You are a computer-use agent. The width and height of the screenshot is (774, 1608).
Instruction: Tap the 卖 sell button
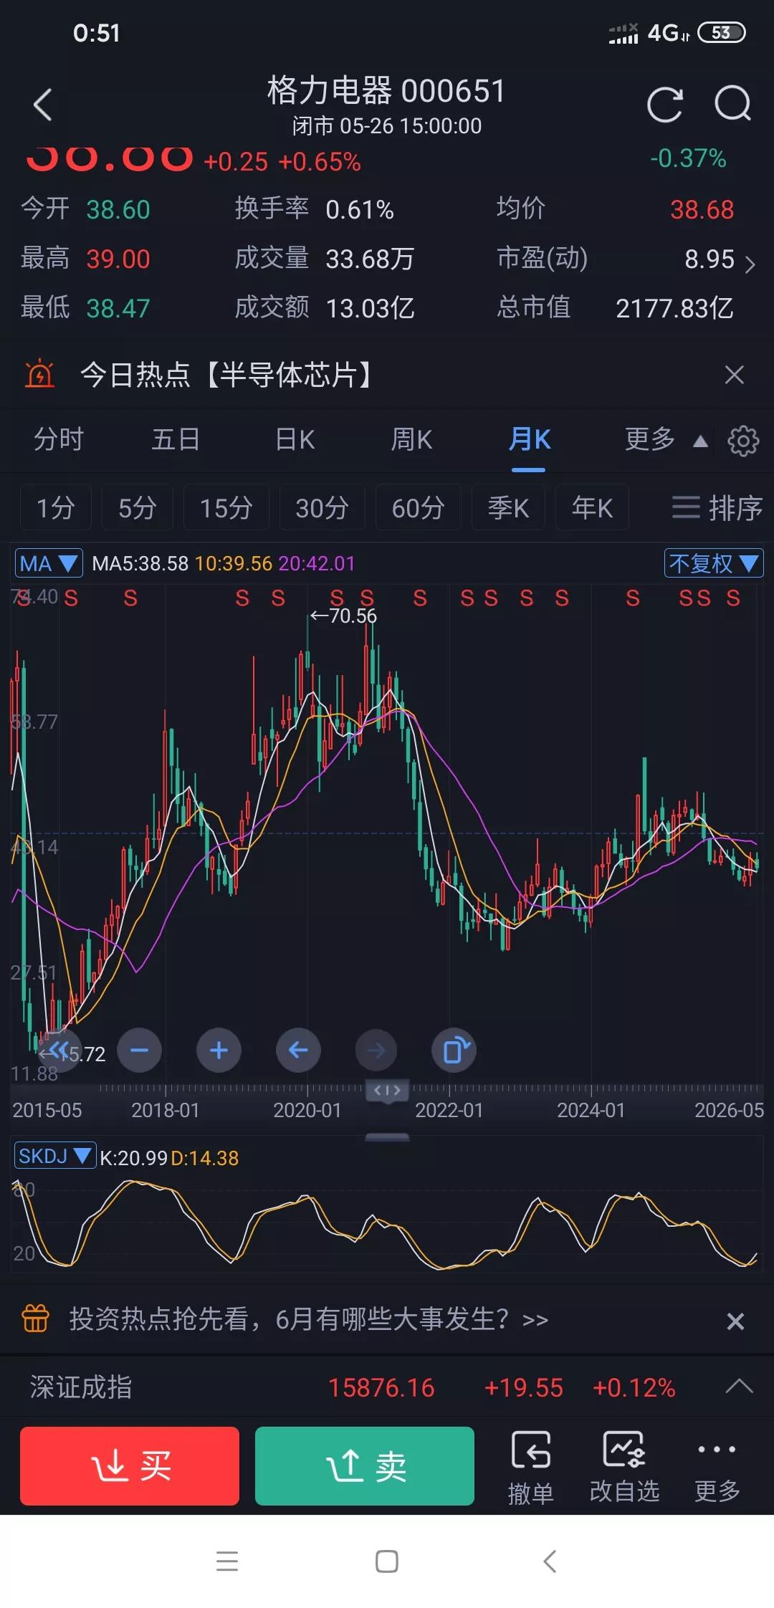365,1466
